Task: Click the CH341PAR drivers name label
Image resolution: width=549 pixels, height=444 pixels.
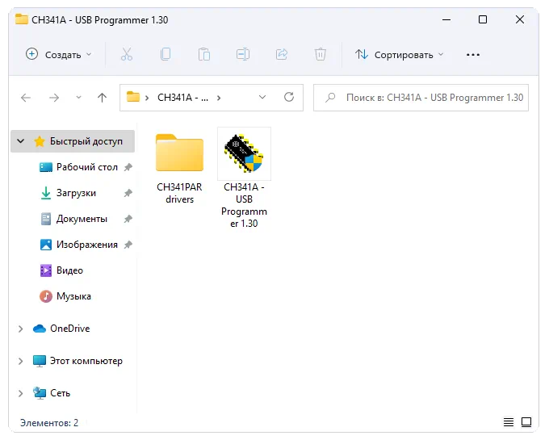Action: click(x=179, y=193)
